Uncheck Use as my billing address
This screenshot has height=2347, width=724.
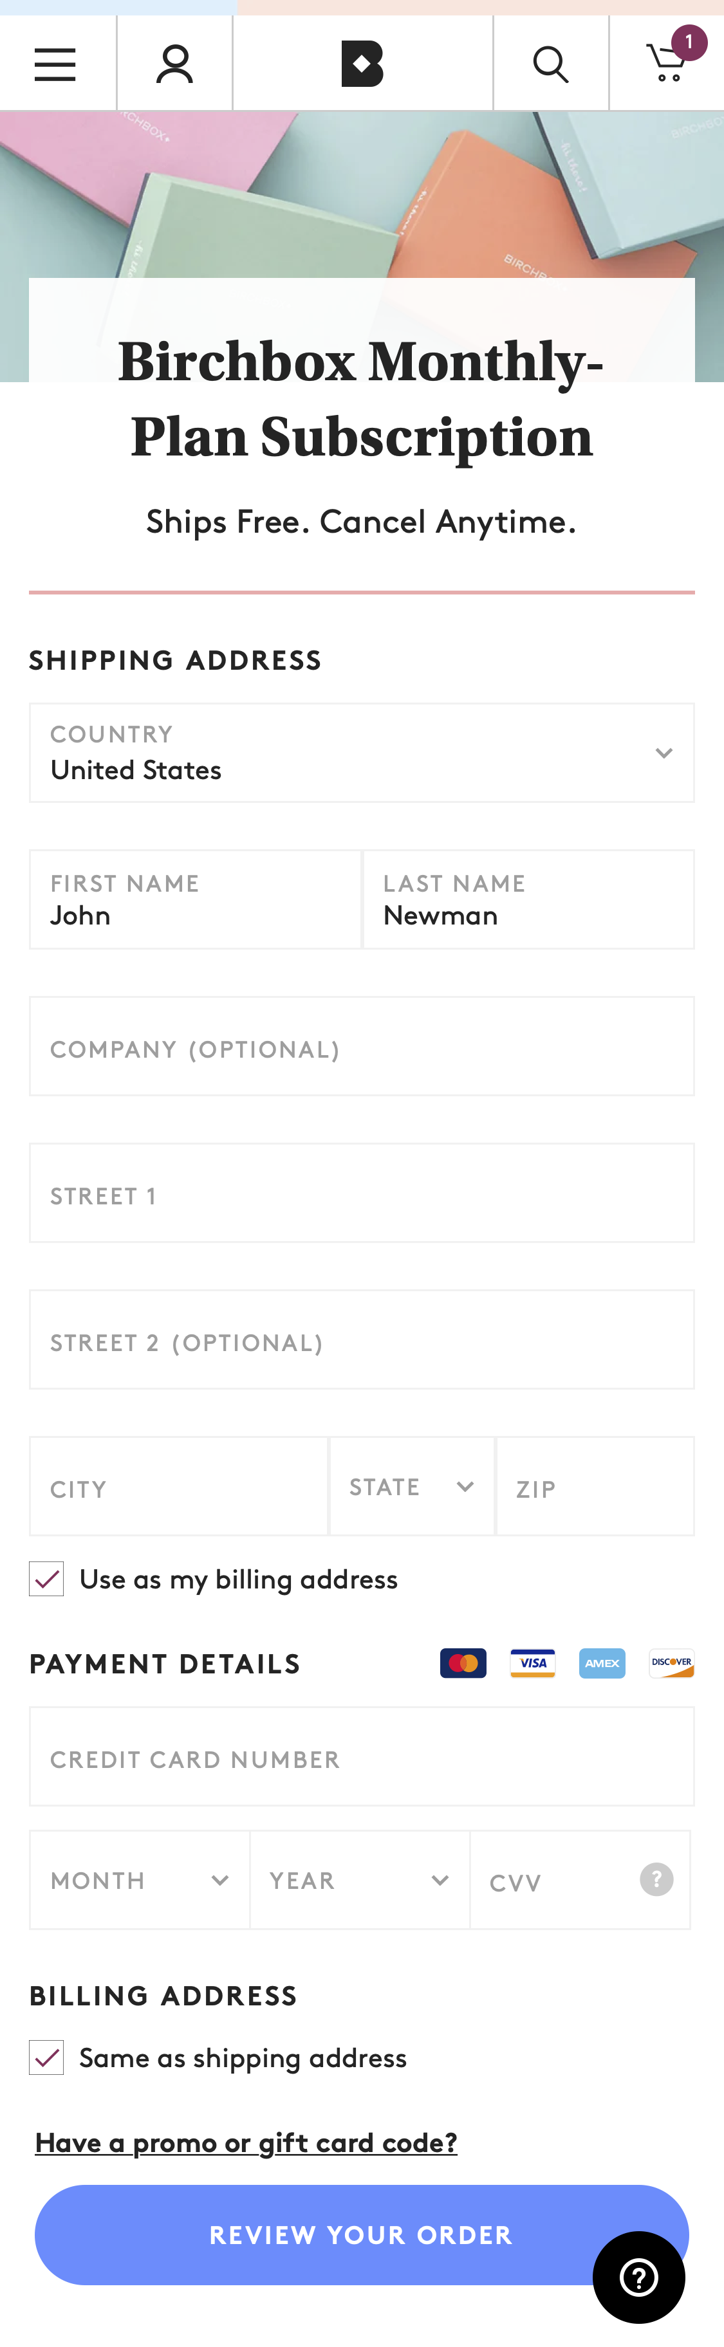pyautogui.click(x=46, y=1579)
